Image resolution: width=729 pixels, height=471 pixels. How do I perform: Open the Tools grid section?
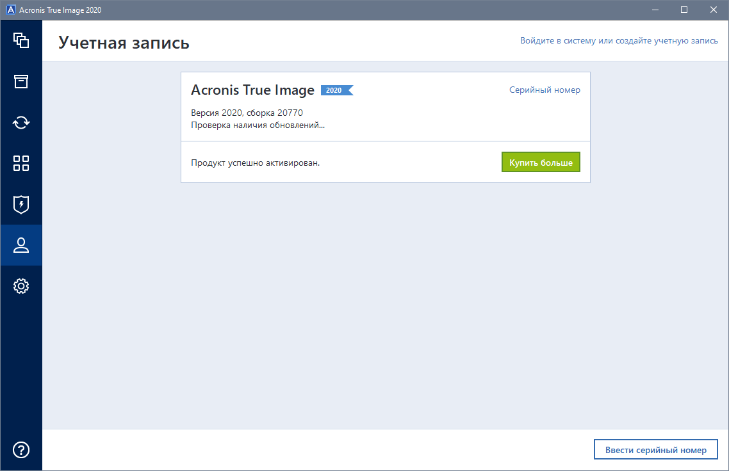tap(21, 163)
